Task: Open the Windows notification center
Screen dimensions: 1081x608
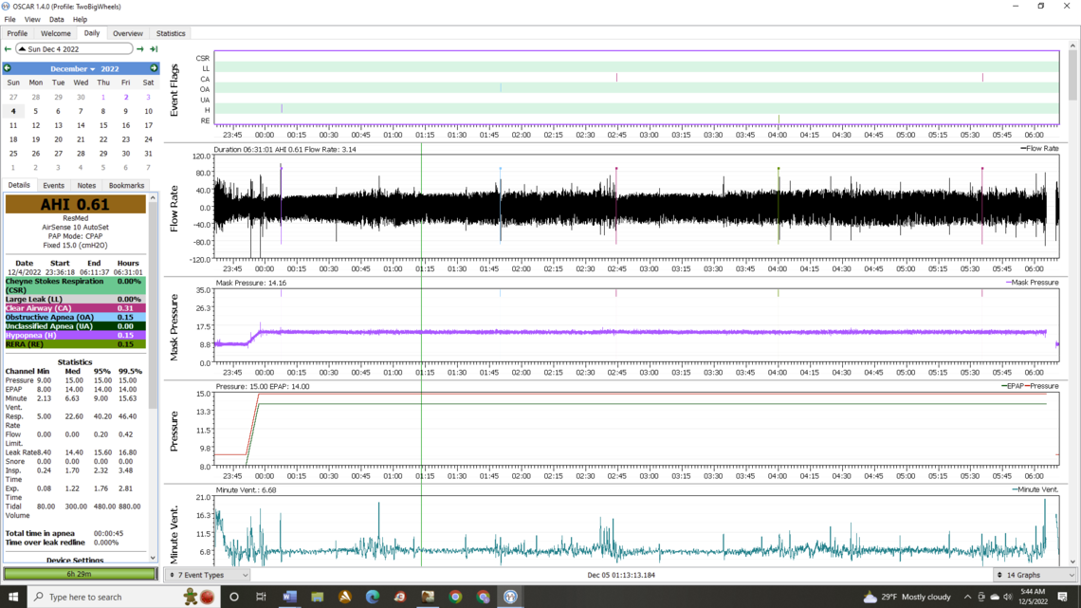Action: pyautogui.click(x=1062, y=597)
